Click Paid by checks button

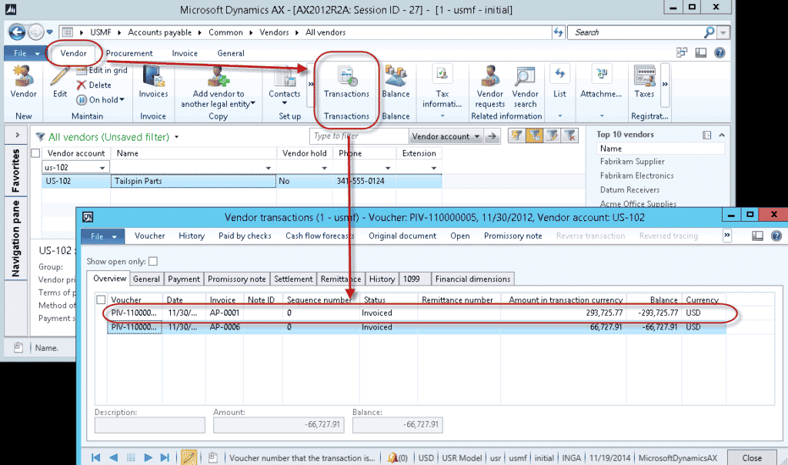tap(245, 236)
